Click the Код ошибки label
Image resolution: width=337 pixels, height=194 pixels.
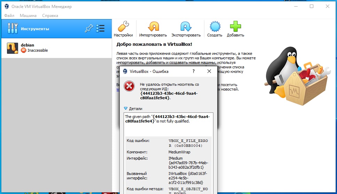[138, 141]
